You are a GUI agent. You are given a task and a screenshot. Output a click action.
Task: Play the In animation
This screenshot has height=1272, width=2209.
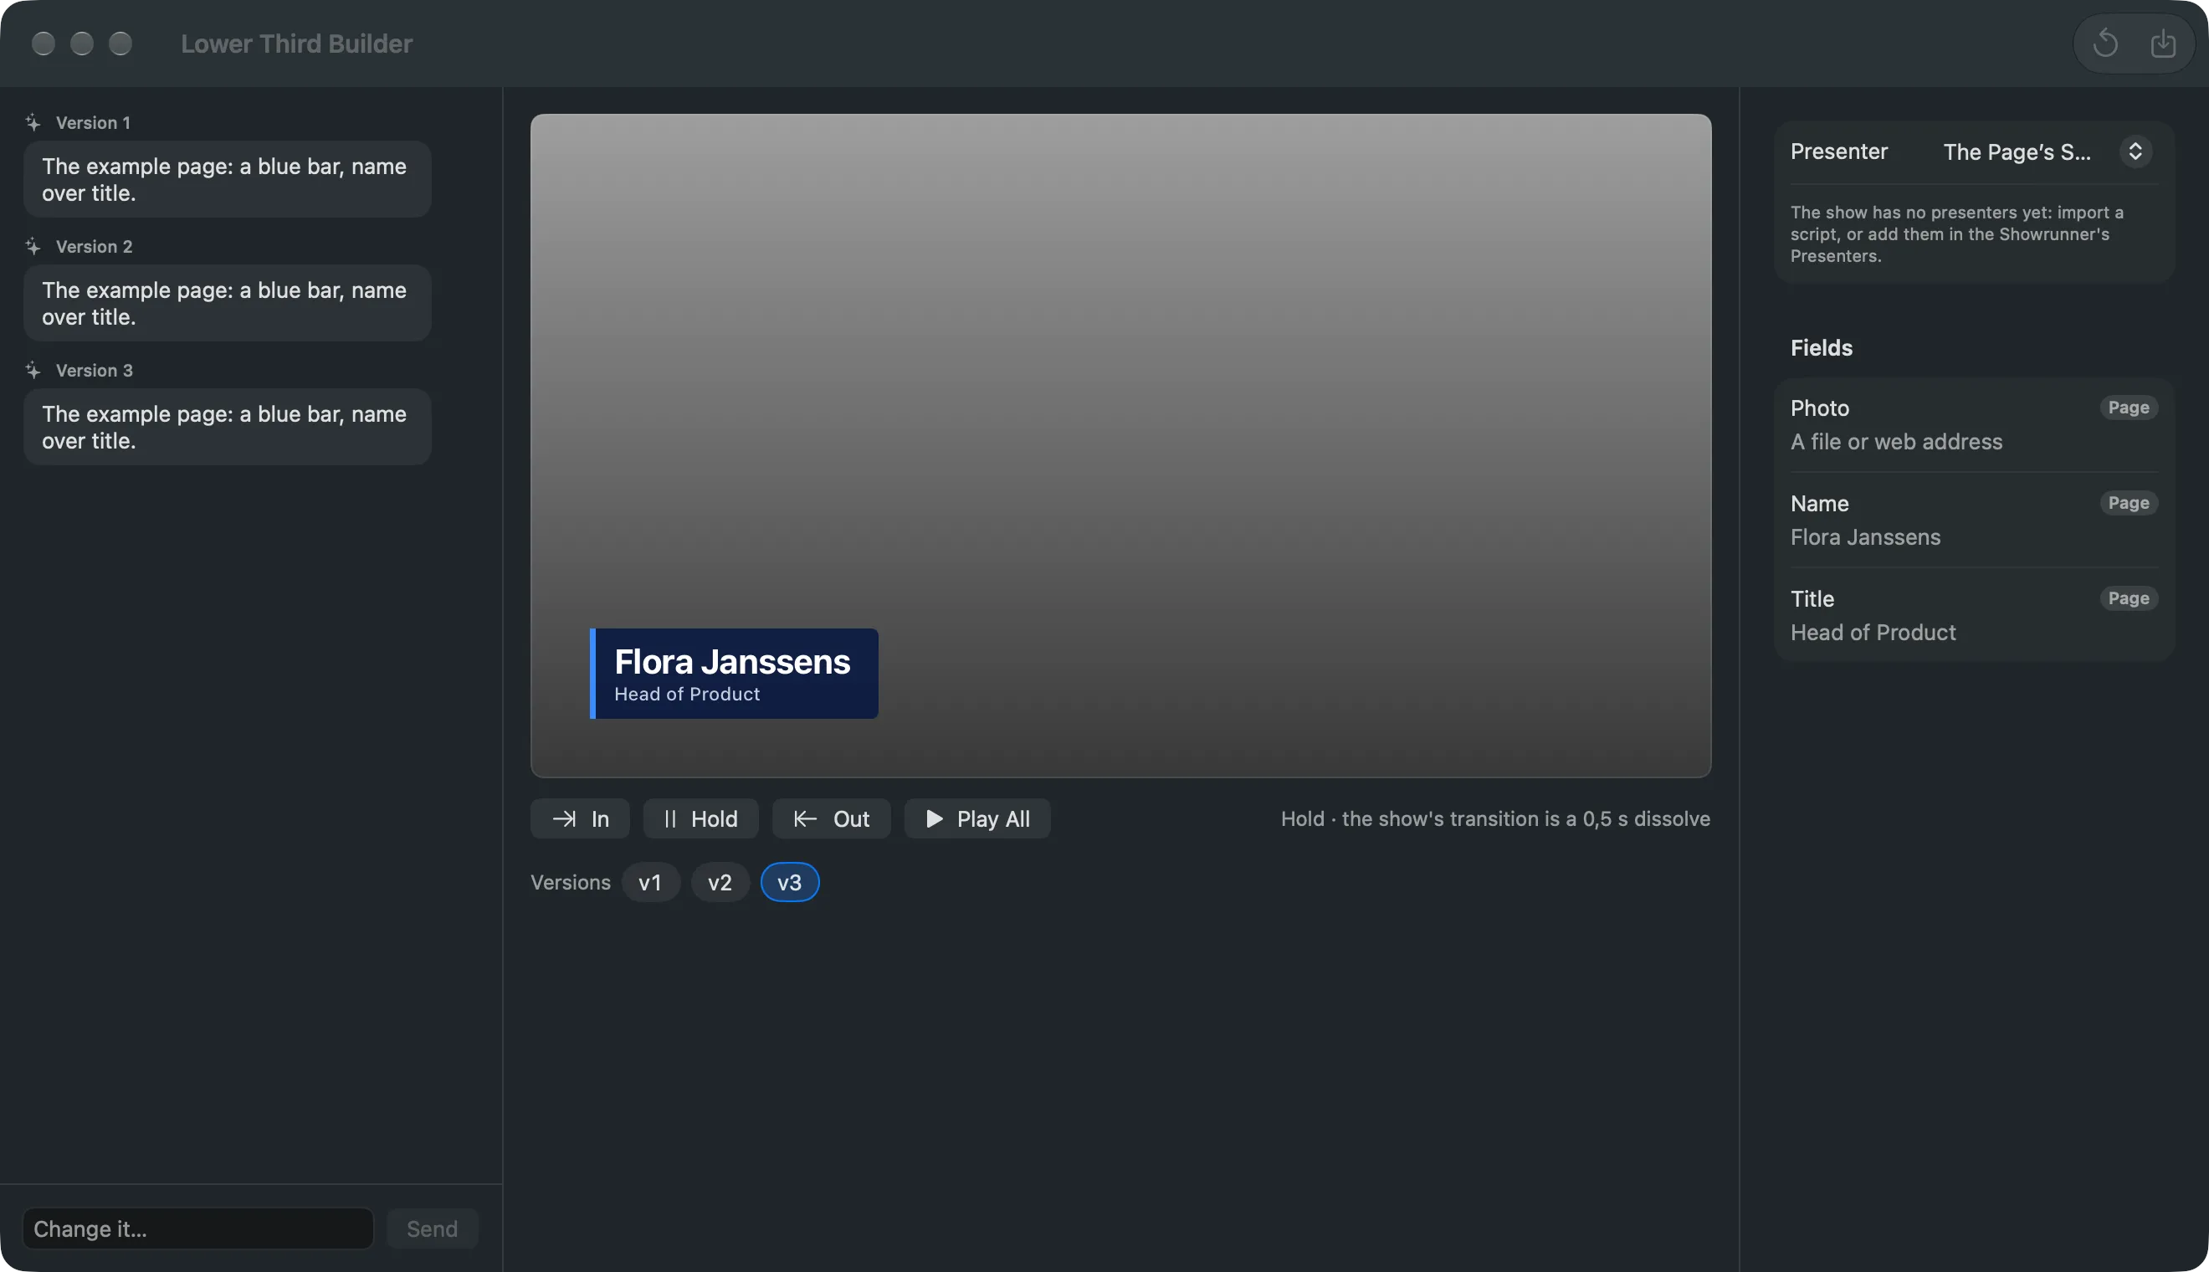580,819
